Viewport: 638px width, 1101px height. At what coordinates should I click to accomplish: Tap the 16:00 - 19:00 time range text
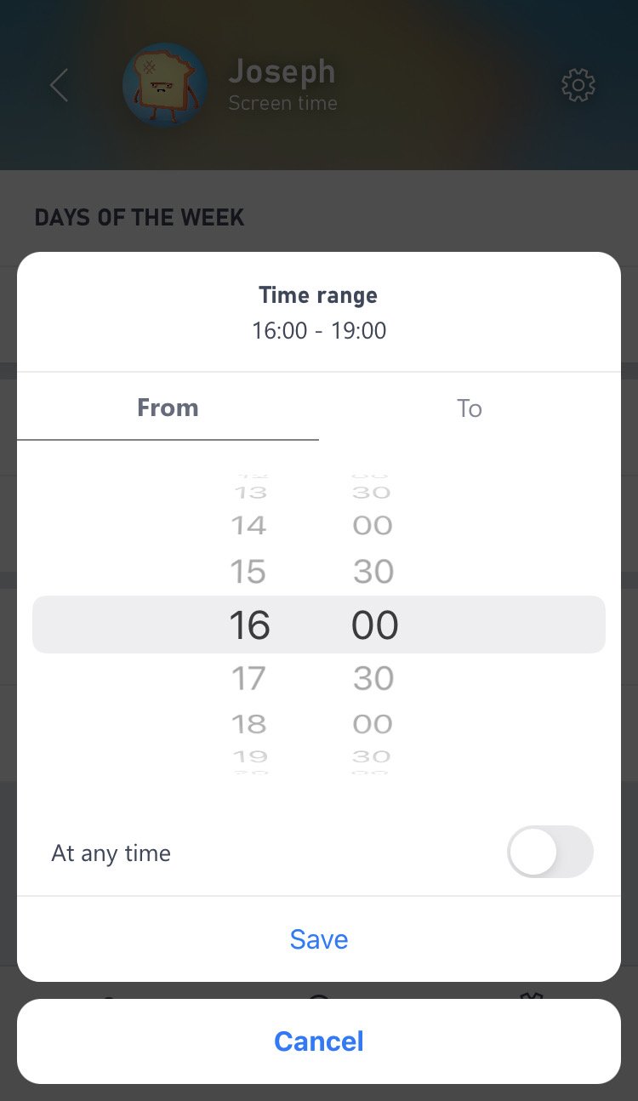319,330
